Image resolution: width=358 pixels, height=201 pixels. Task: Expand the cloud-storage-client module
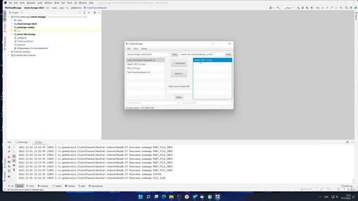[x=12, y=23]
